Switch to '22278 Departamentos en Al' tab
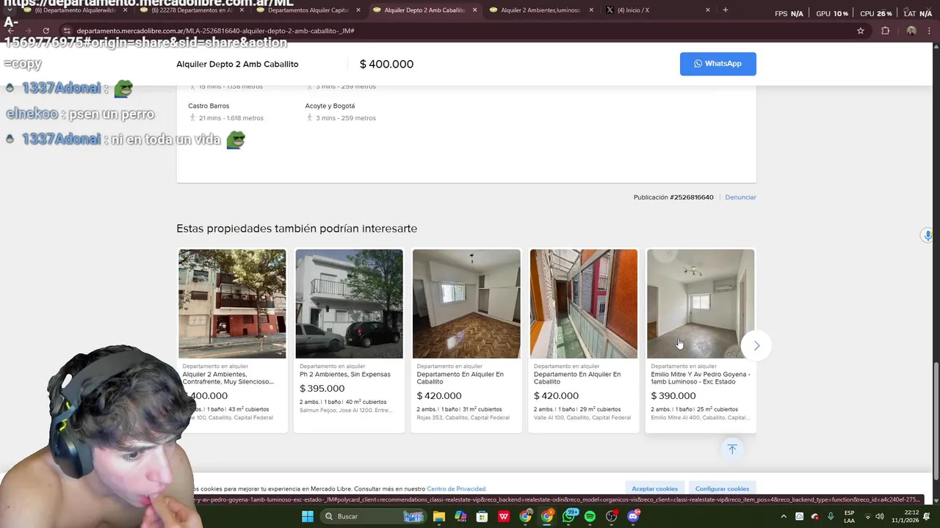Screen dimensions: 940x528 pos(191,10)
